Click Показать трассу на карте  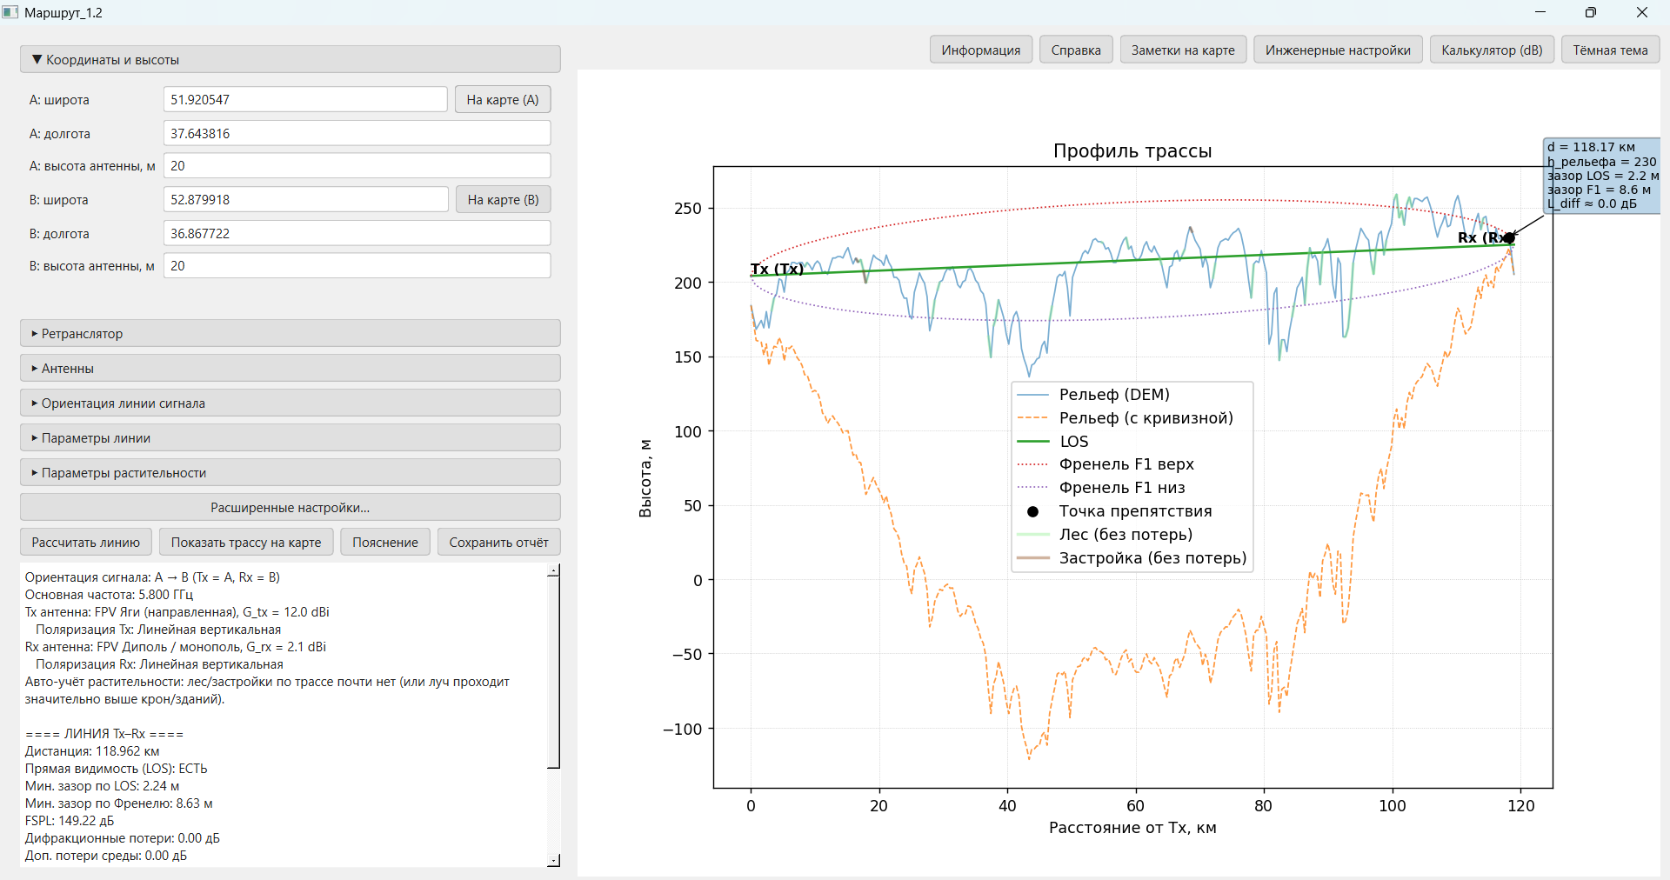click(245, 543)
